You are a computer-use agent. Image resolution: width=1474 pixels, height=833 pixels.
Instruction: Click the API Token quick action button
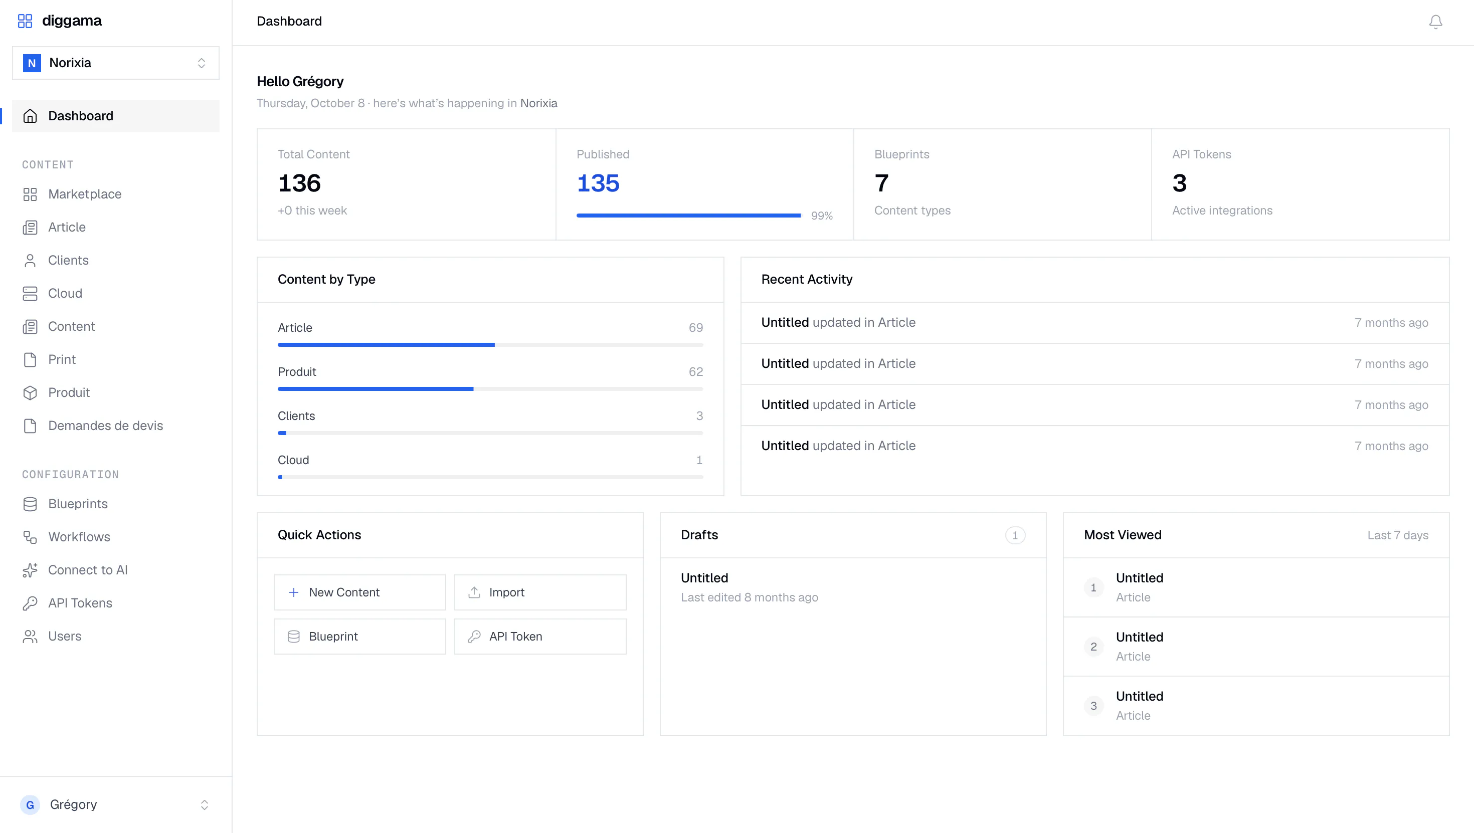click(x=540, y=637)
